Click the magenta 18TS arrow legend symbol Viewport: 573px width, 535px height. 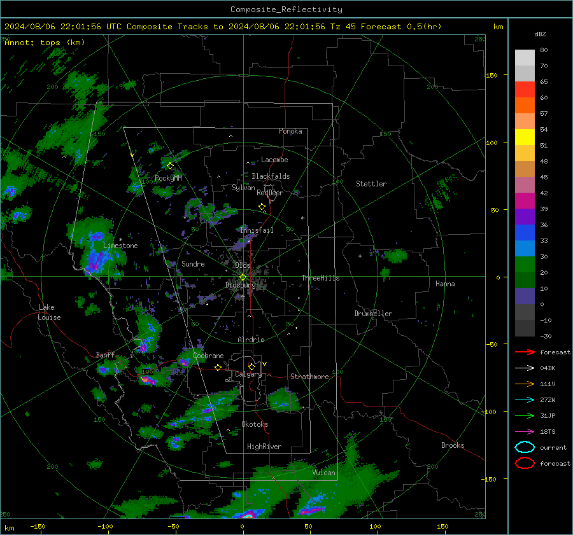coord(525,432)
